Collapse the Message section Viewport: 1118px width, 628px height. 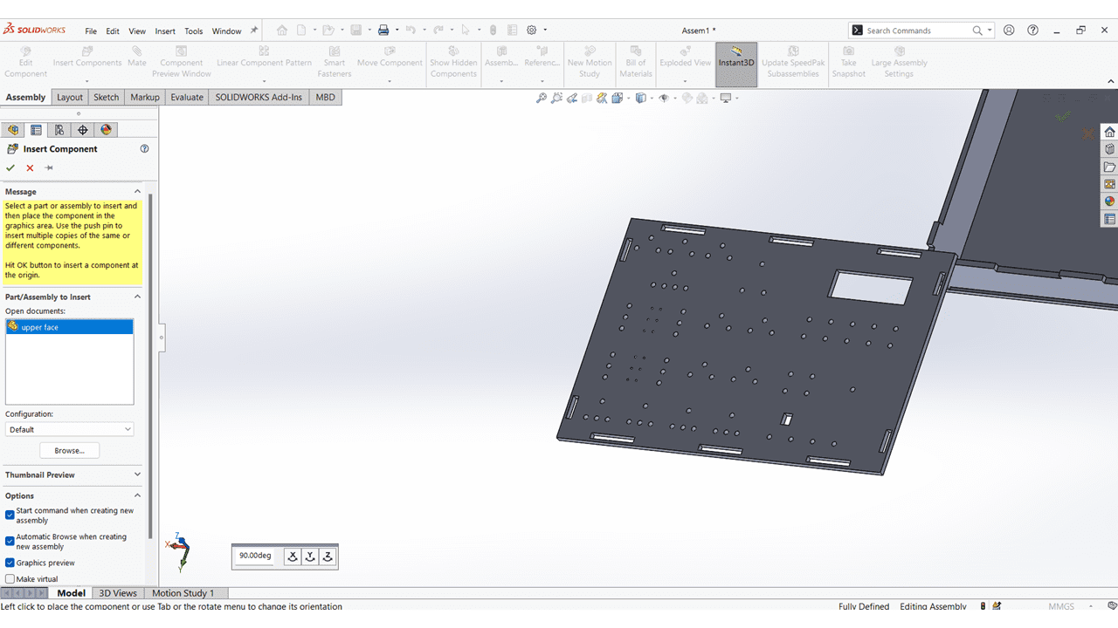coord(137,191)
